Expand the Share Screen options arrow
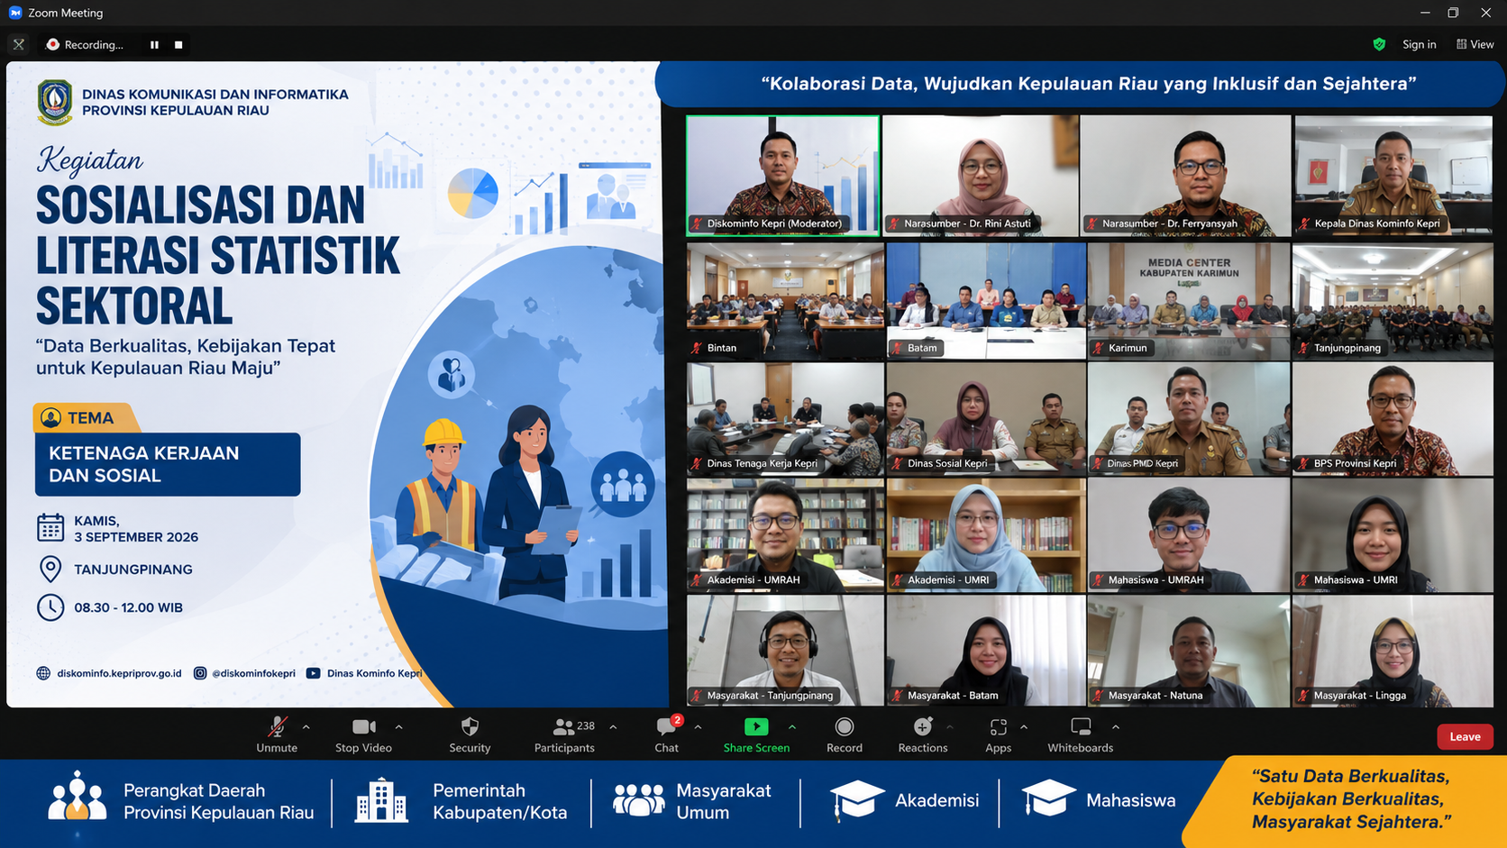 tap(792, 726)
